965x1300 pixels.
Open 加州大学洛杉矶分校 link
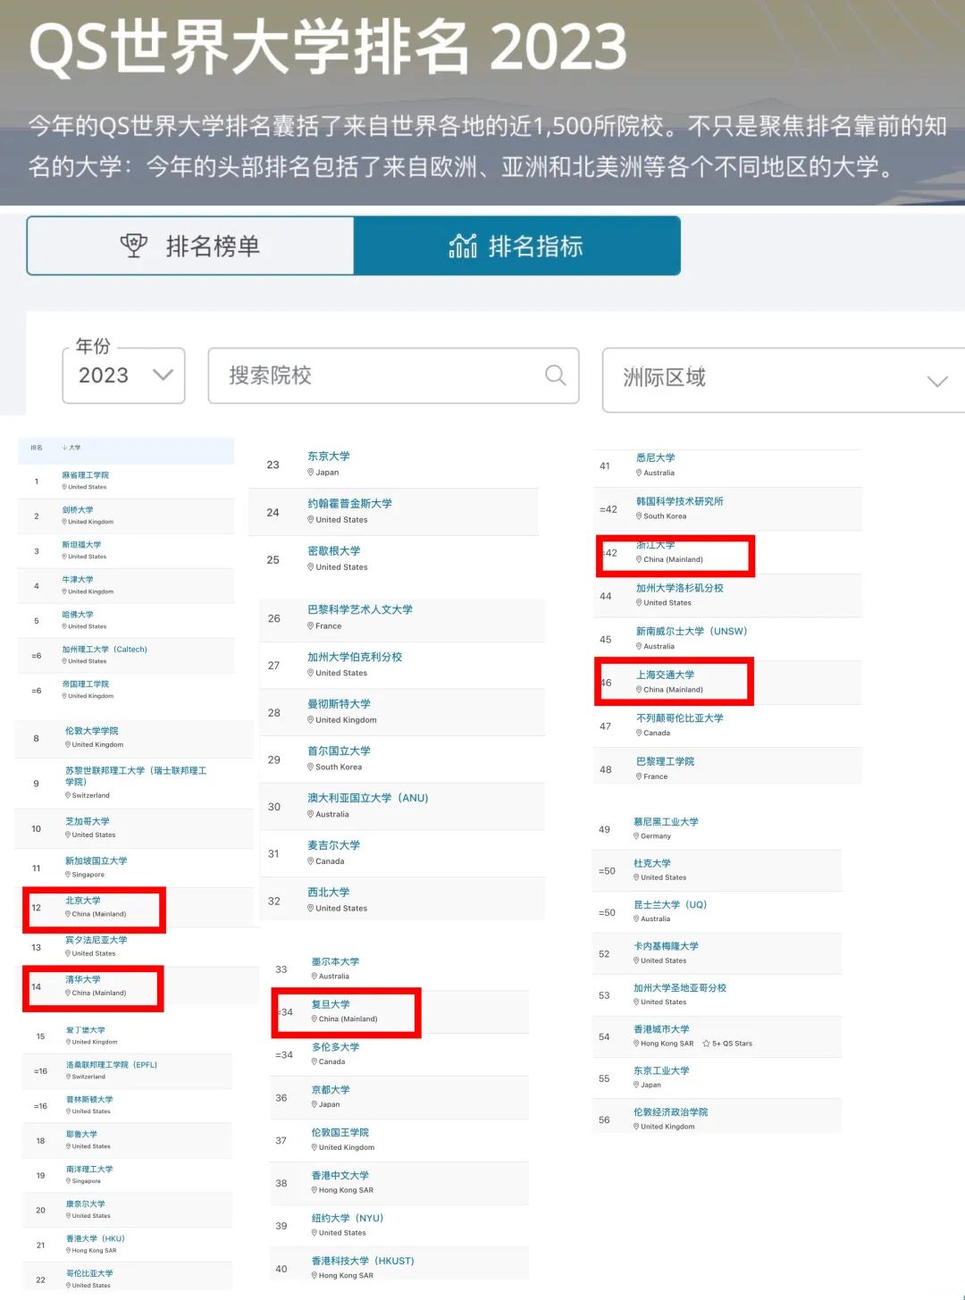click(x=680, y=588)
